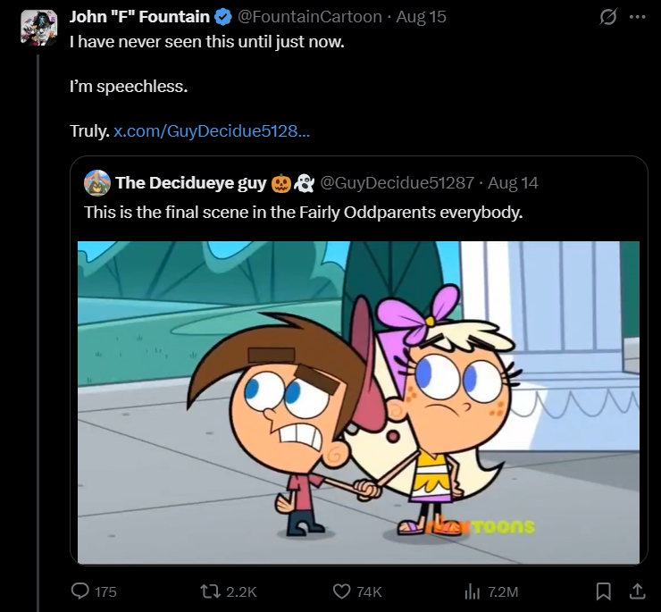Share the post via upload arrow icon
The height and width of the screenshot is (612, 661).
(637, 591)
